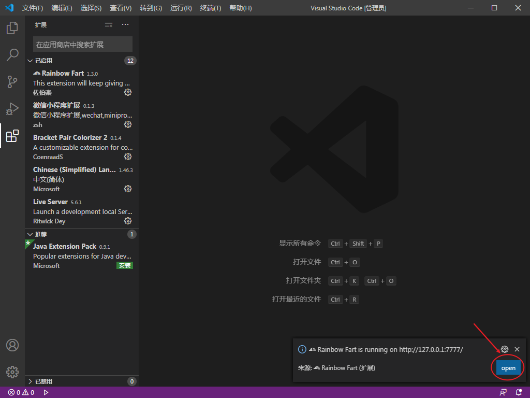Click the feedback icon in status bar
The image size is (530, 398).
pos(503,393)
